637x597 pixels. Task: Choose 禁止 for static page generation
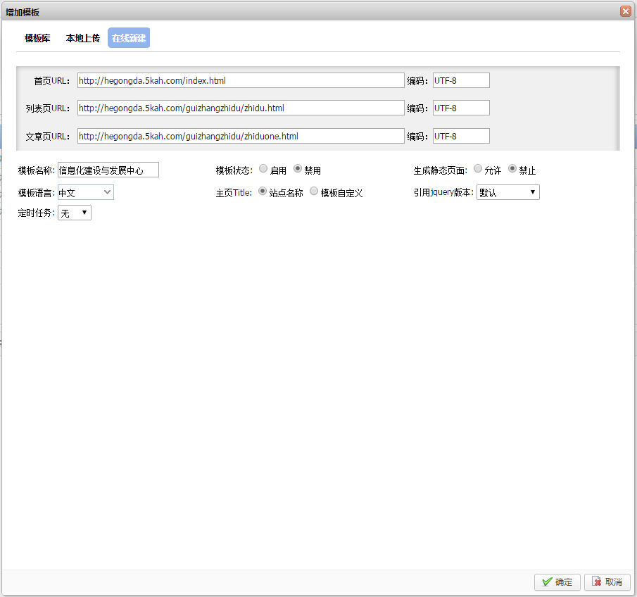[x=512, y=169]
